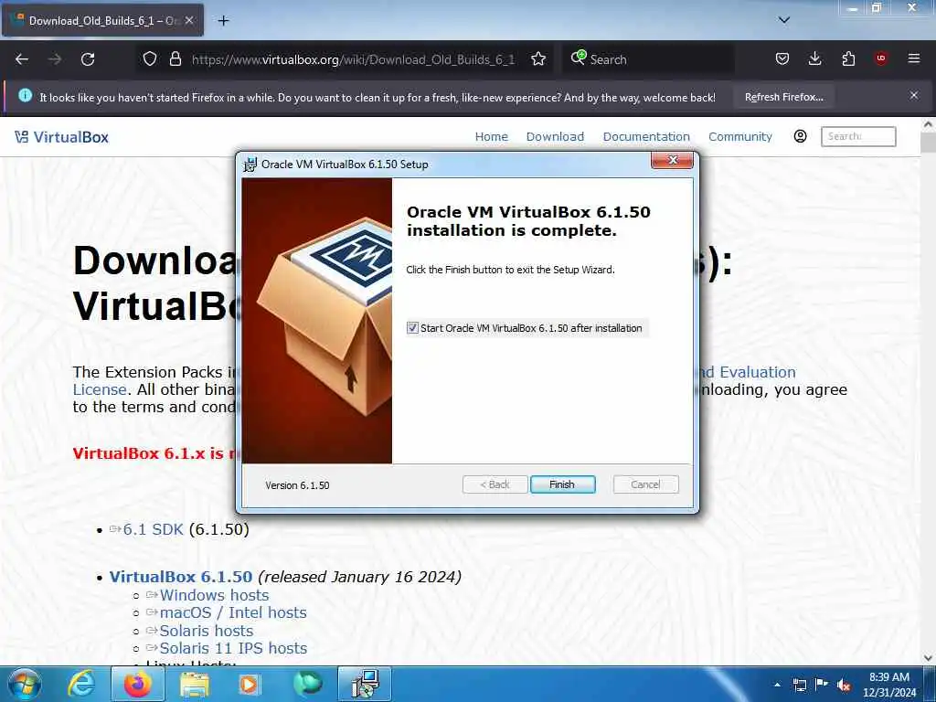Open the macOS / Intel hosts link
Image resolution: width=936 pixels, height=702 pixels.
point(233,612)
